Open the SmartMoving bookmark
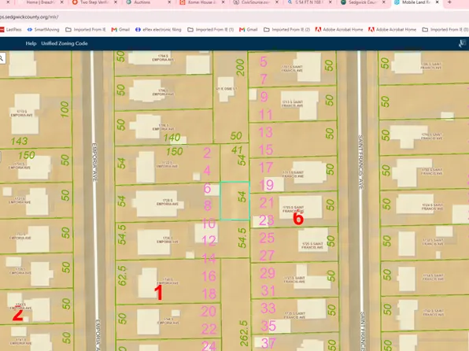 tap(43, 29)
